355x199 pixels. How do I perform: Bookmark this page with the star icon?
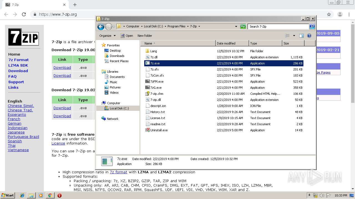pos(329,14)
